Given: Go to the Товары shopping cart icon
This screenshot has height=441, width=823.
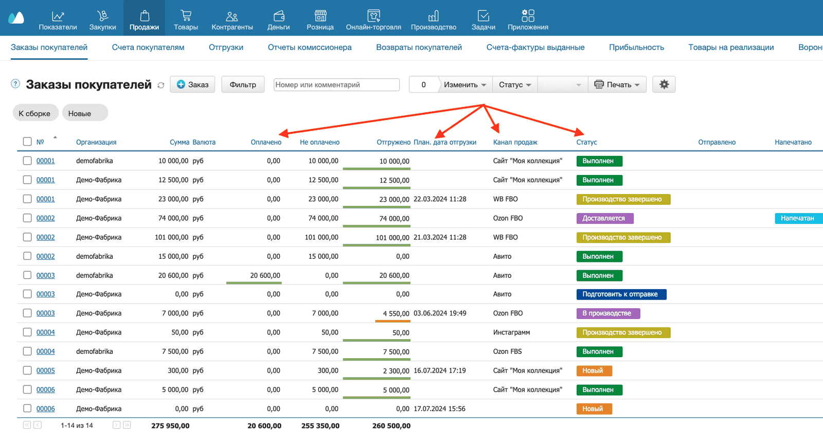Looking at the screenshot, I should coord(186,16).
